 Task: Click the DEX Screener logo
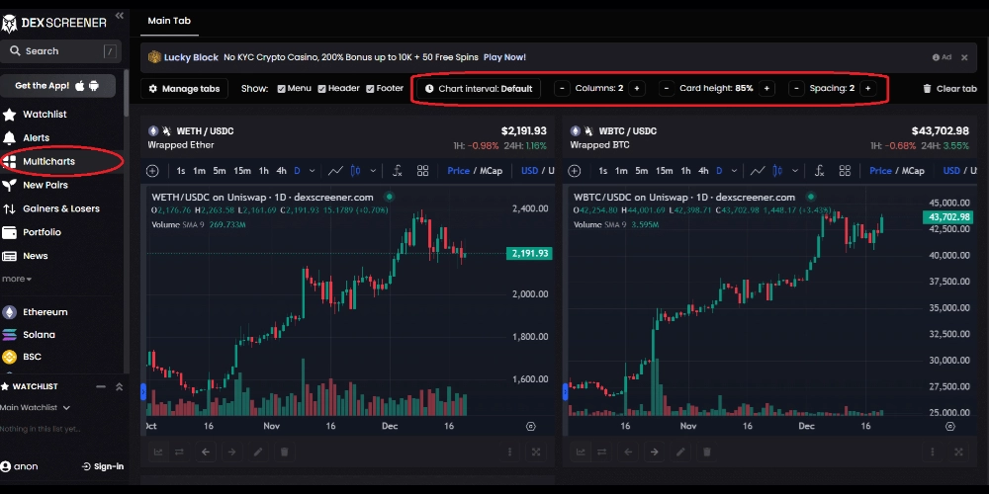pyautogui.click(x=54, y=24)
